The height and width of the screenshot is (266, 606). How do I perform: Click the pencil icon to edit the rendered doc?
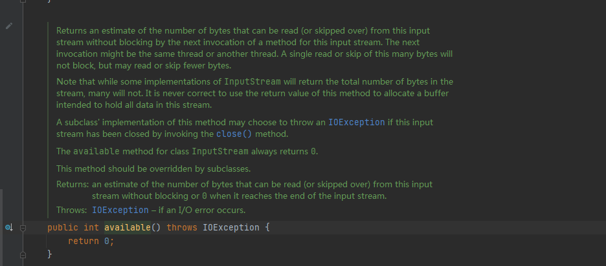pyautogui.click(x=9, y=26)
